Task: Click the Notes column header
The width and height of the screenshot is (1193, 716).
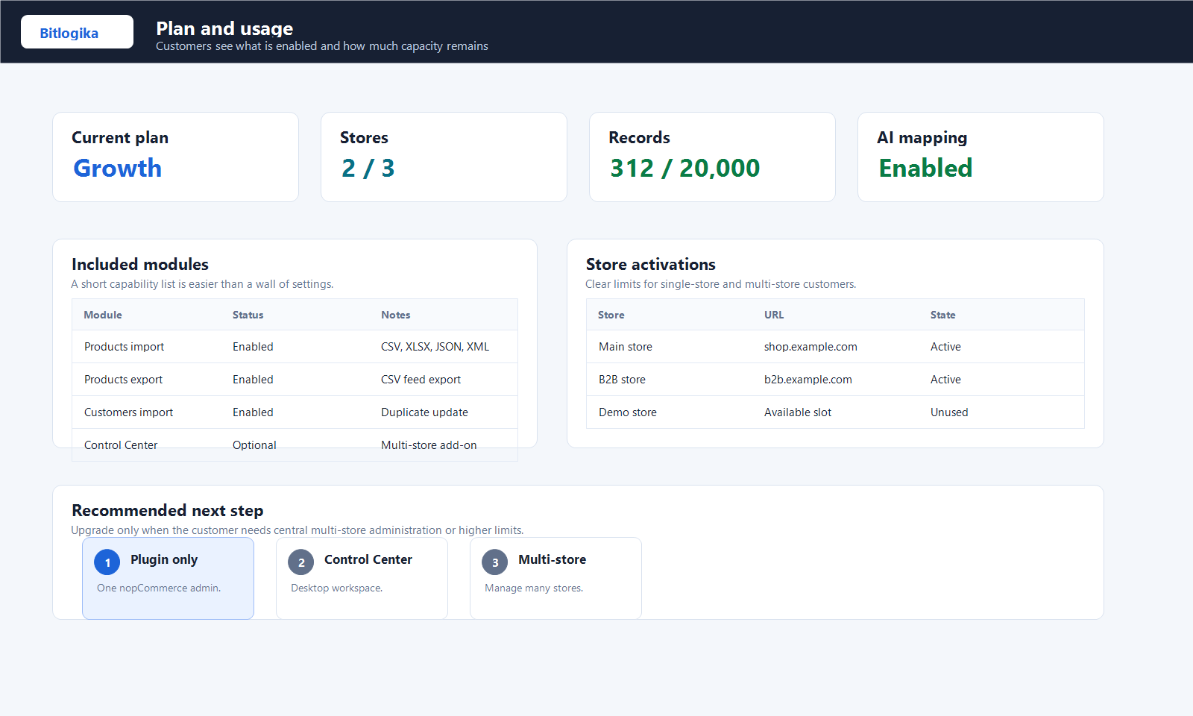Action: [x=396, y=315]
